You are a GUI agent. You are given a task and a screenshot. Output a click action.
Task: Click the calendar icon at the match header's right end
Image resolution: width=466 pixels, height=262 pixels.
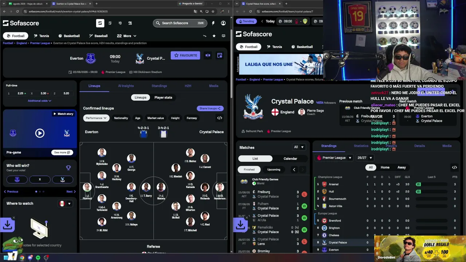tap(220, 55)
